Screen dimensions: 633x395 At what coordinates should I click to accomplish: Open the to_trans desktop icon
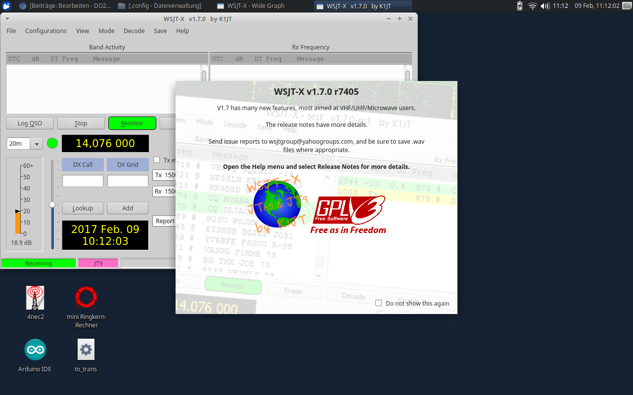pos(86,350)
